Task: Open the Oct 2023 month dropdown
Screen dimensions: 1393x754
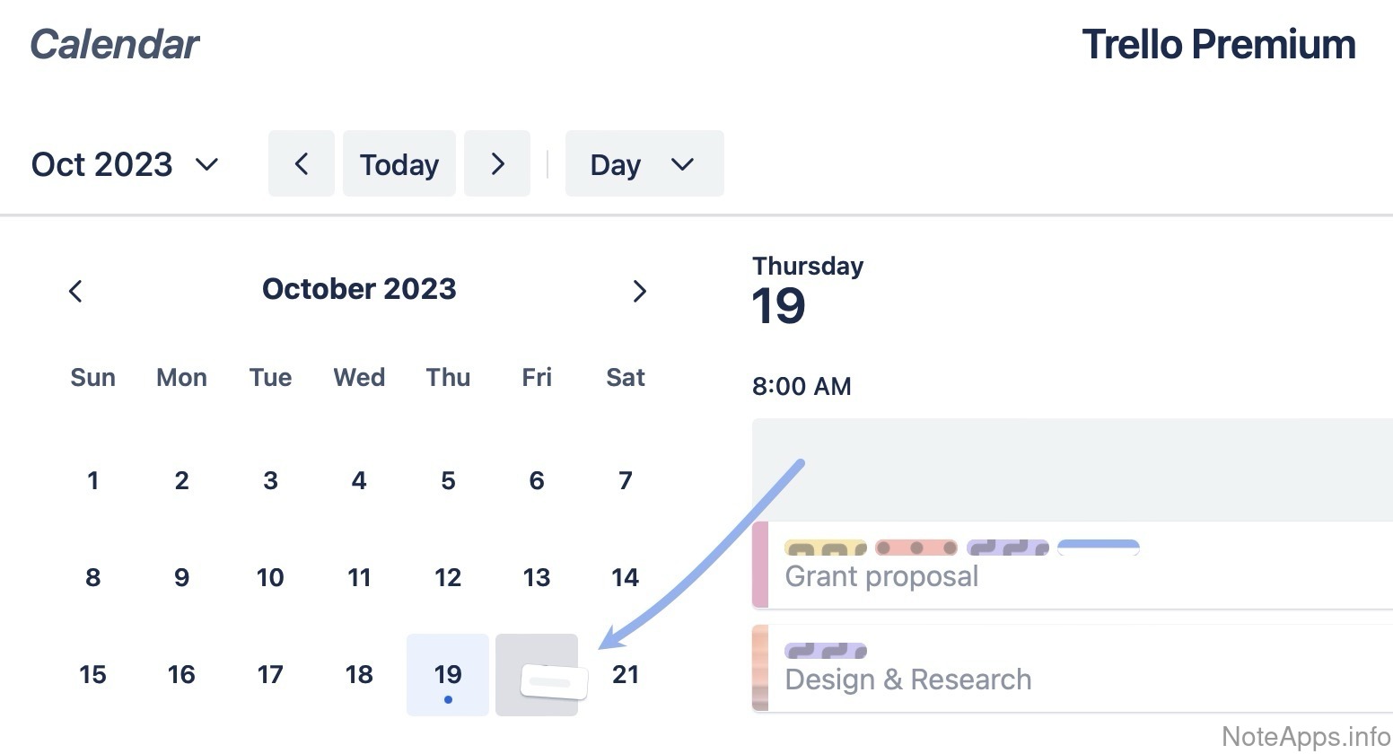Action: tap(126, 164)
